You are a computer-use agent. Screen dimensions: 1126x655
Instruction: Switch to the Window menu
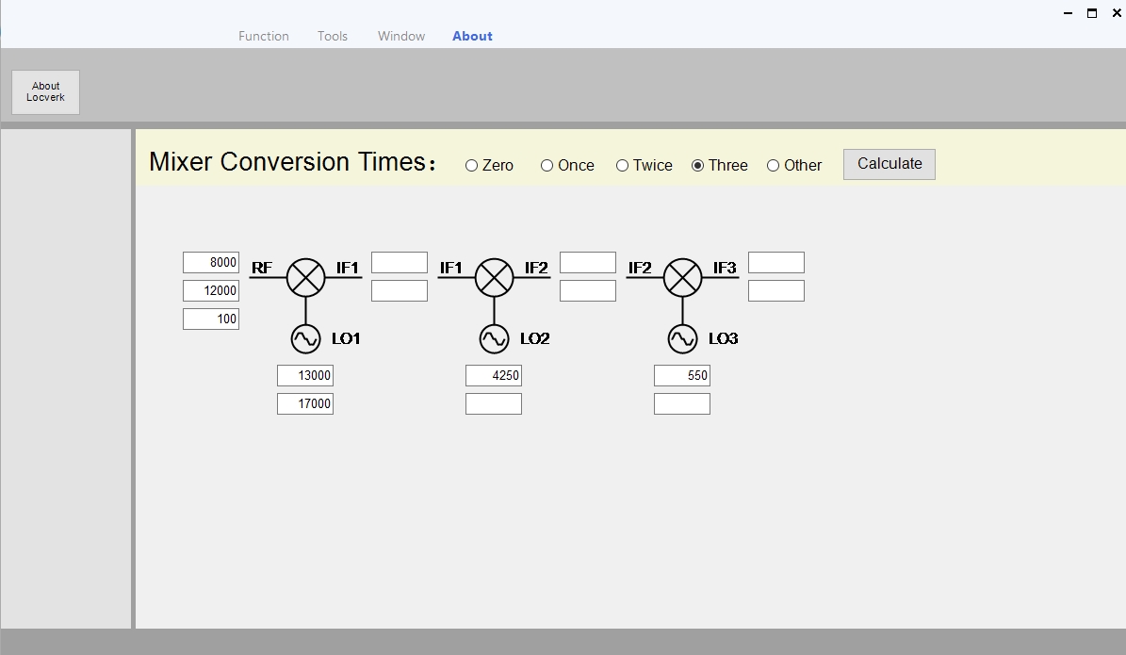point(401,36)
